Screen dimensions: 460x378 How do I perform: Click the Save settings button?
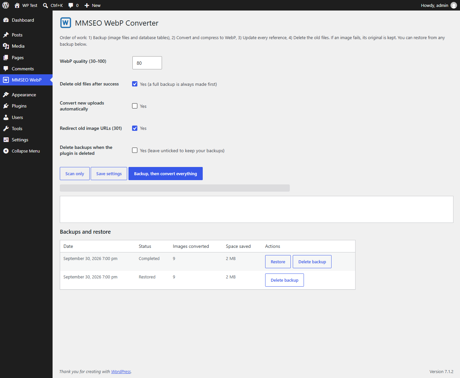tap(109, 174)
